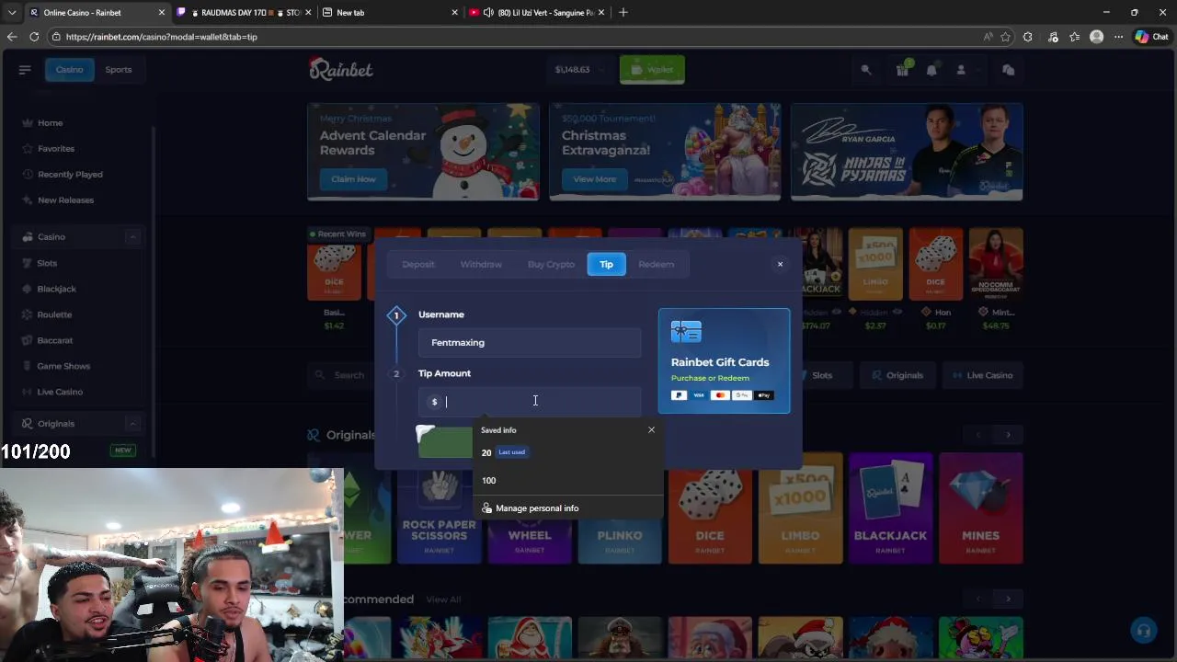Click the Username field containing Fentmaxing
Screen dimensions: 1177x662
530,342
